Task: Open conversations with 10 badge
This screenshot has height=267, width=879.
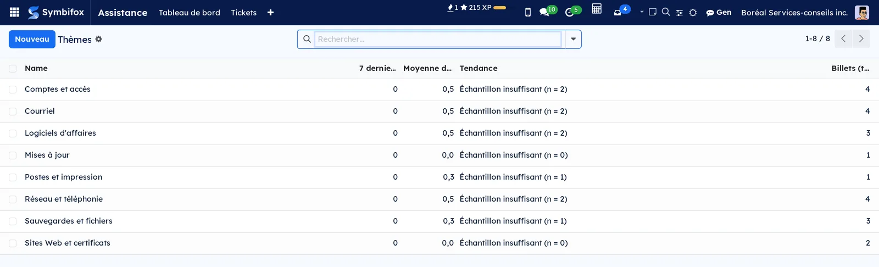Action: pos(548,11)
